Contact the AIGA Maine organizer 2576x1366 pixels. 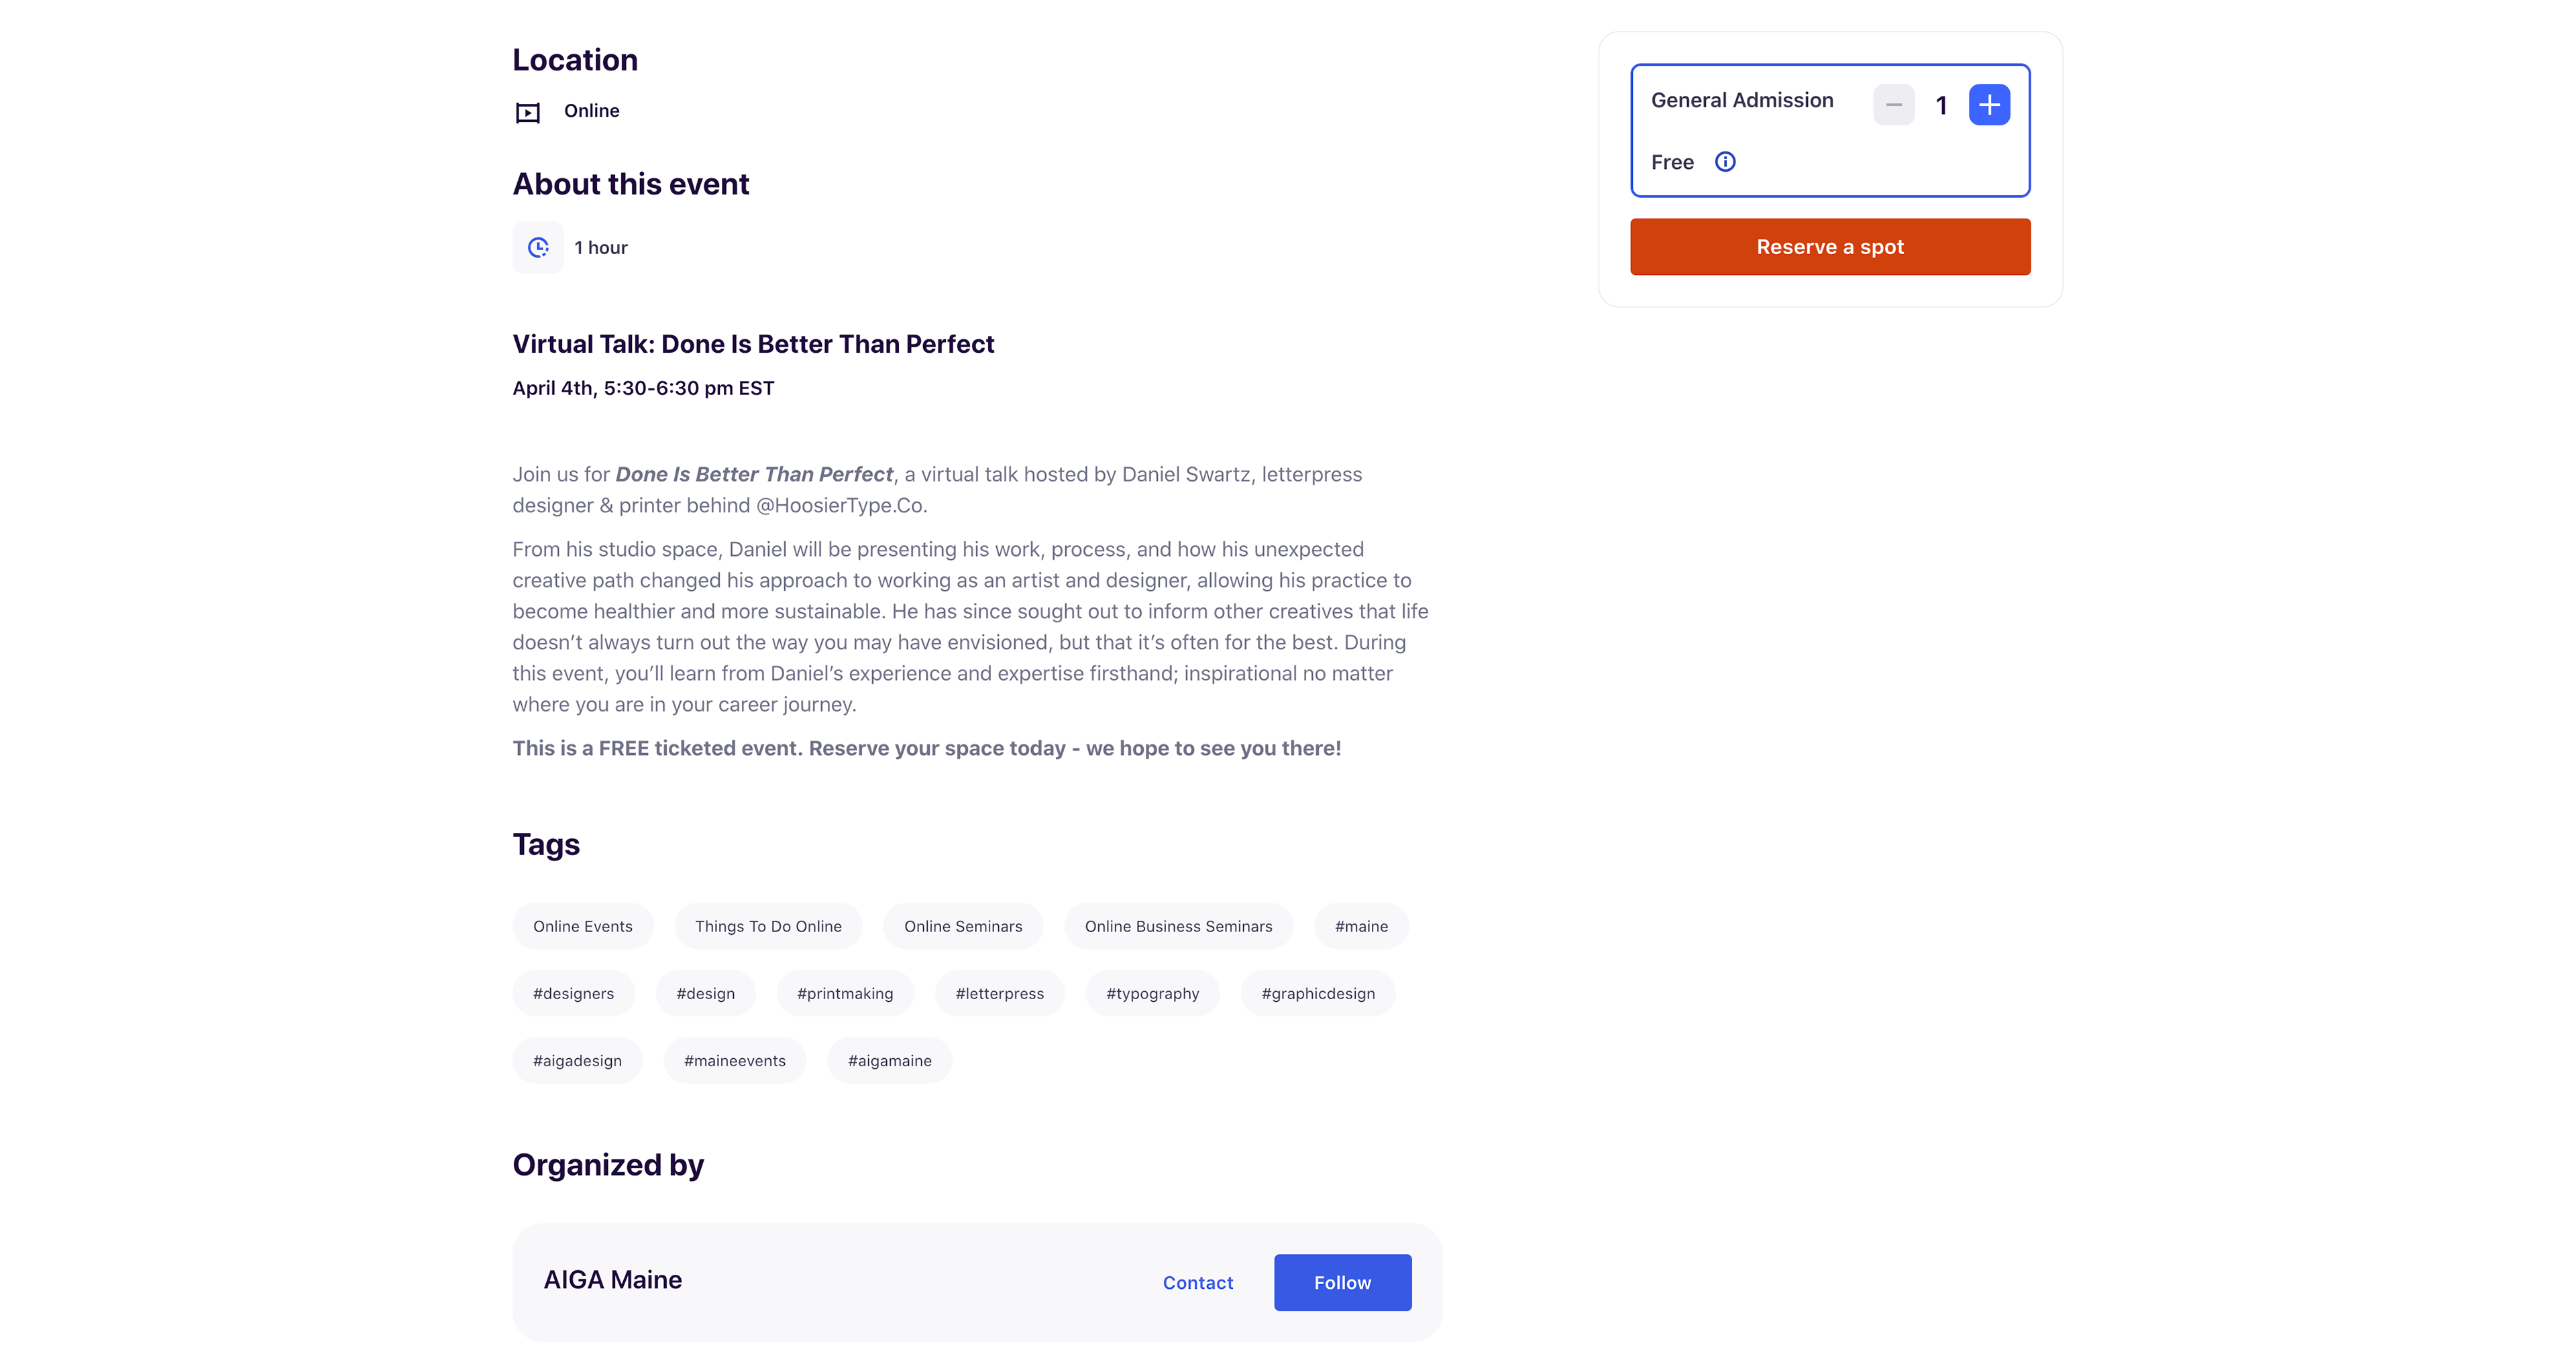[1197, 1282]
